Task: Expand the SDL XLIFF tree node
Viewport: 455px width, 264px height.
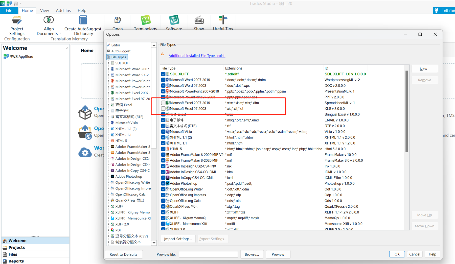Action: pyautogui.click(x=109, y=63)
